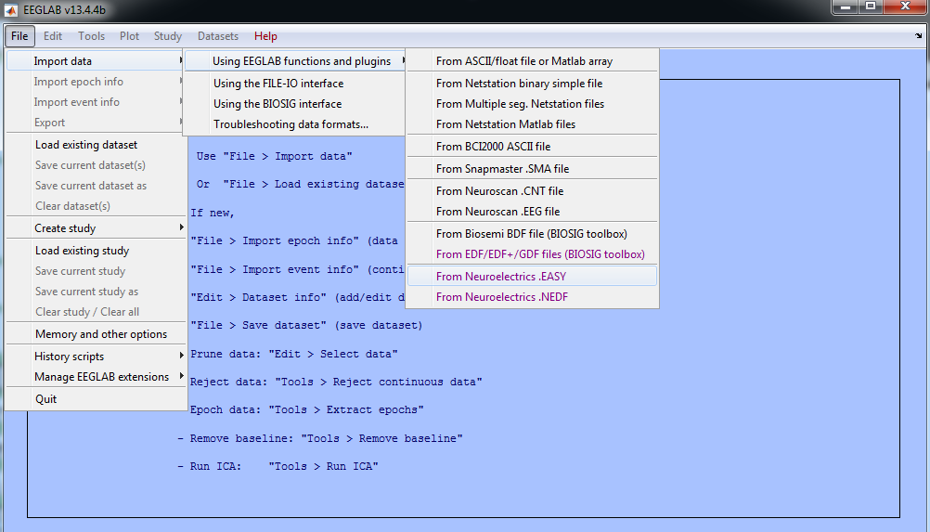Import From BCI2000 ASCII file
Image resolution: width=930 pixels, height=532 pixels.
click(532, 147)
